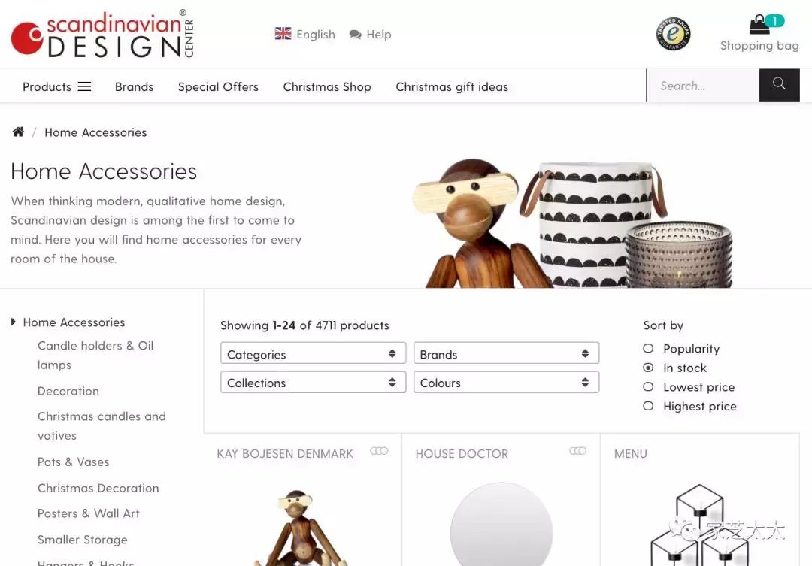
Task: Open the Pots & Vases category link
Action: tap(73, 462)
